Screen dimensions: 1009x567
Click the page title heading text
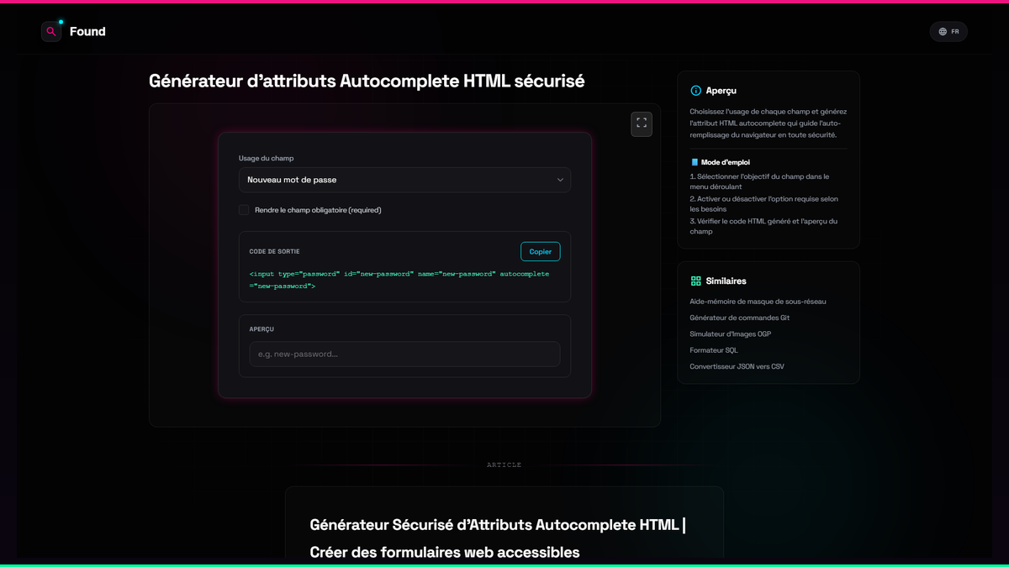click(367, 81)
